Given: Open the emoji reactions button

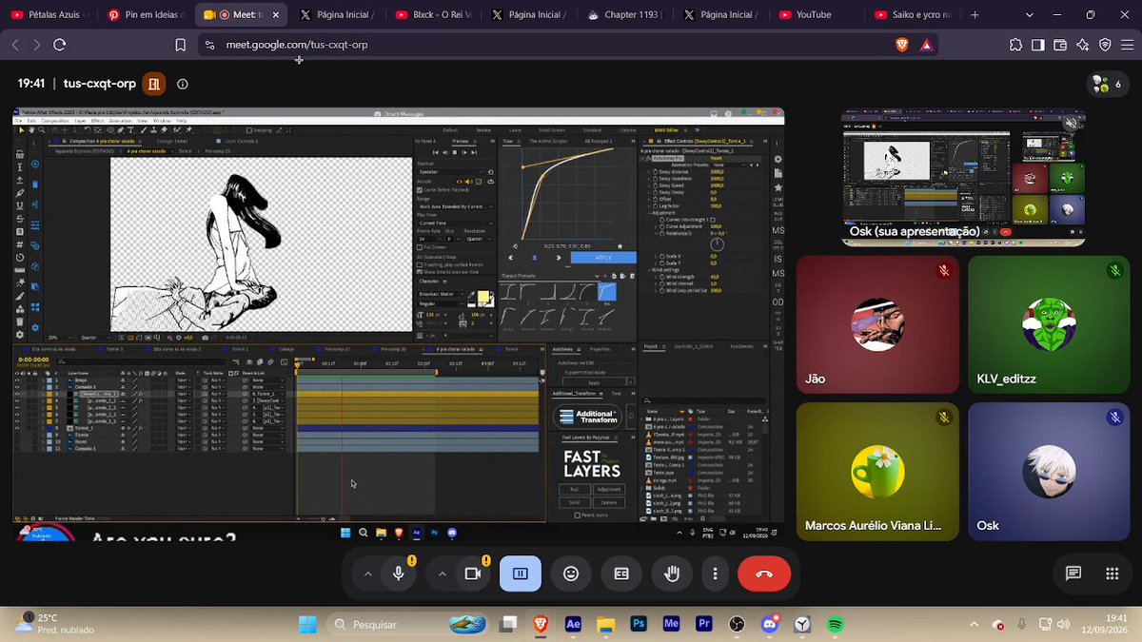Looking at the screenshot, I should (571, 574).
